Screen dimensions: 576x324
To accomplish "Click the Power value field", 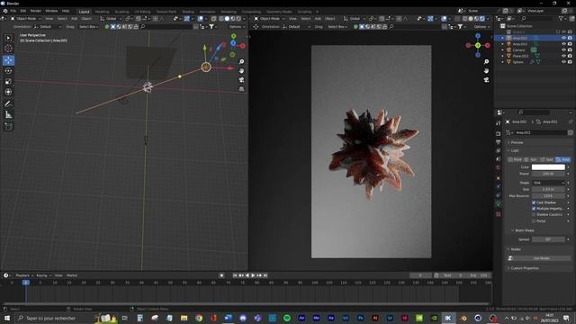I will pos(548,174).
